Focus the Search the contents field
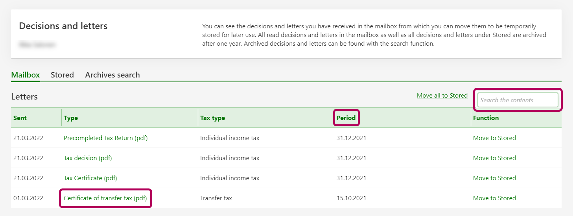The width and height of the screenshot is (573, 216). pyautogui.click(x=518, y=100)
